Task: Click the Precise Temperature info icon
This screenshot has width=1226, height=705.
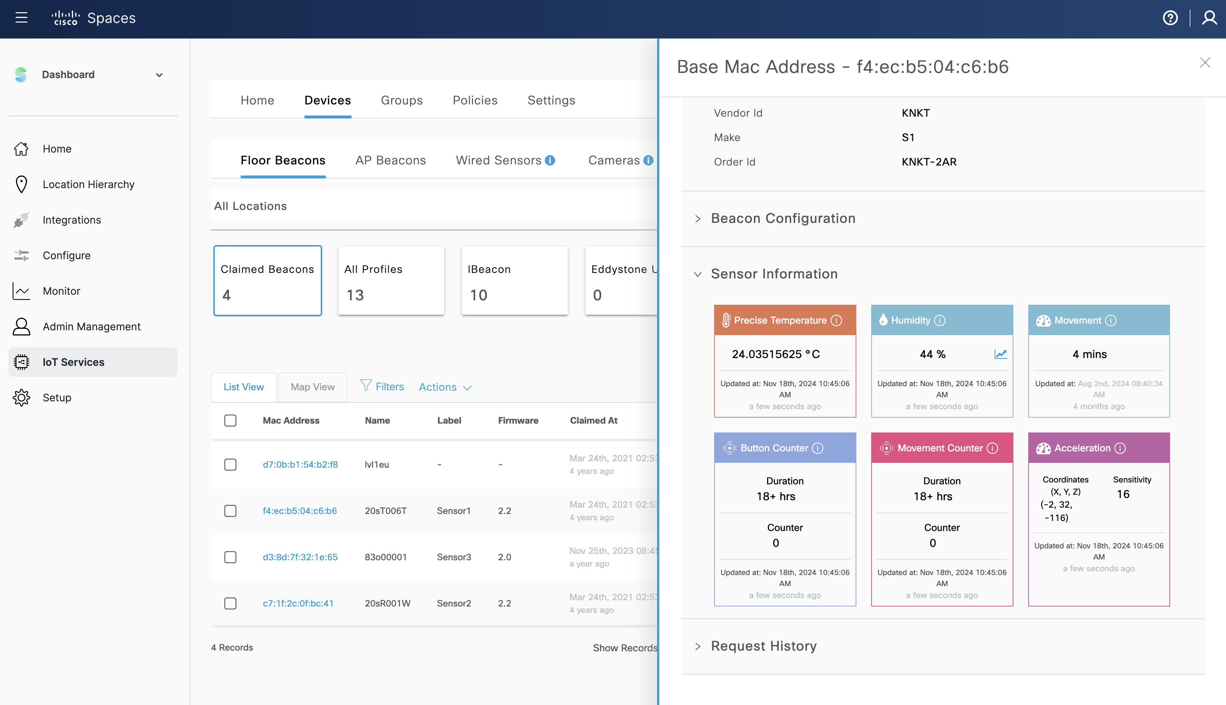Action: tap(836, 321)
